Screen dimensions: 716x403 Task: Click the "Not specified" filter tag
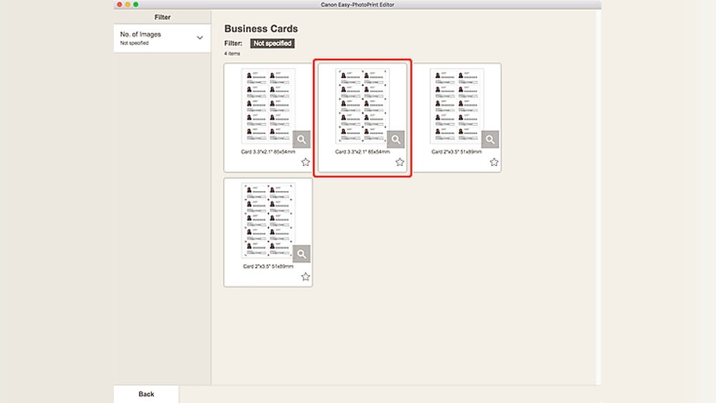(272, 44)
